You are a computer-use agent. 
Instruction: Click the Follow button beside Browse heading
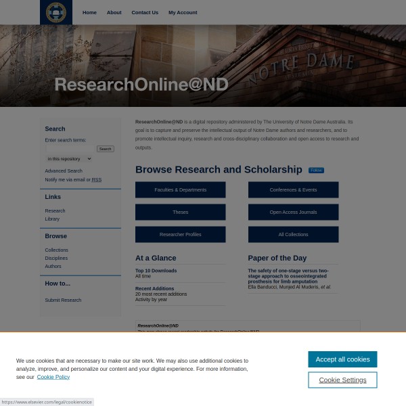point(316,171)
